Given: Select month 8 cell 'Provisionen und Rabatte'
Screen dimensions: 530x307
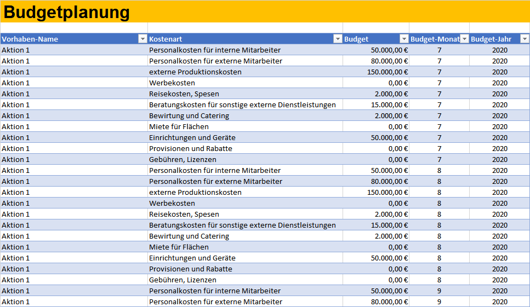Looking at the screenshot, I should point(245,269).
